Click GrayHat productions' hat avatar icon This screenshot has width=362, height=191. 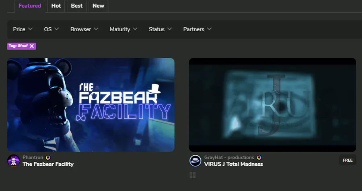(x=195, y=161)
